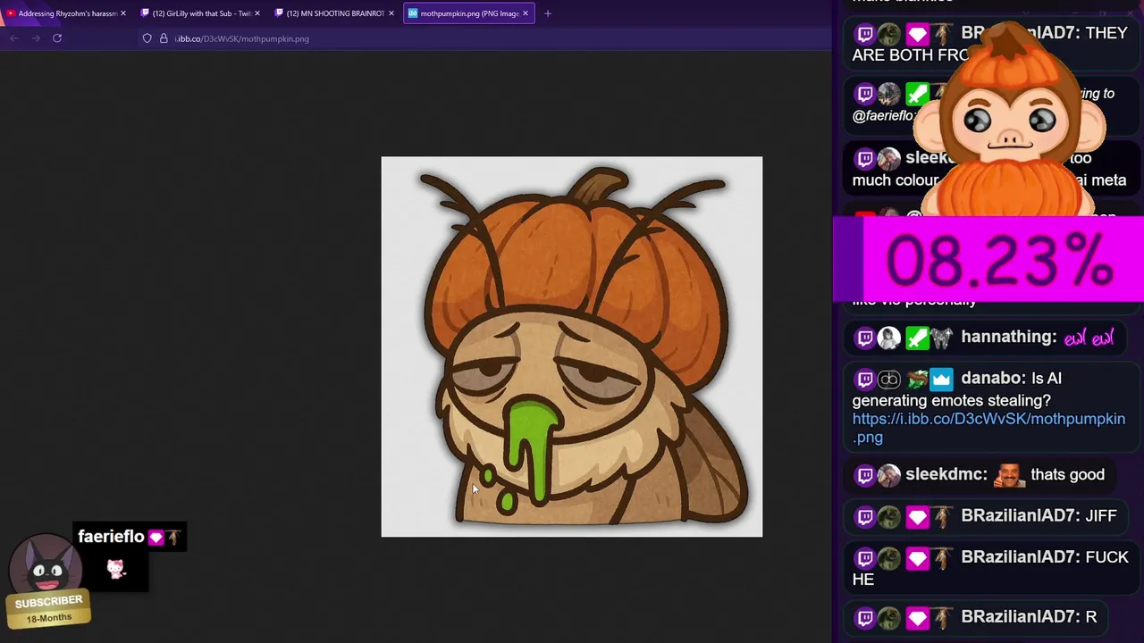Image resolution: width=1144 pixels, height=643 pixels.
Task: Click Twitch icon on top BRazilianIAD7 THEY ARE BOTH message
Action: [865, 35]
